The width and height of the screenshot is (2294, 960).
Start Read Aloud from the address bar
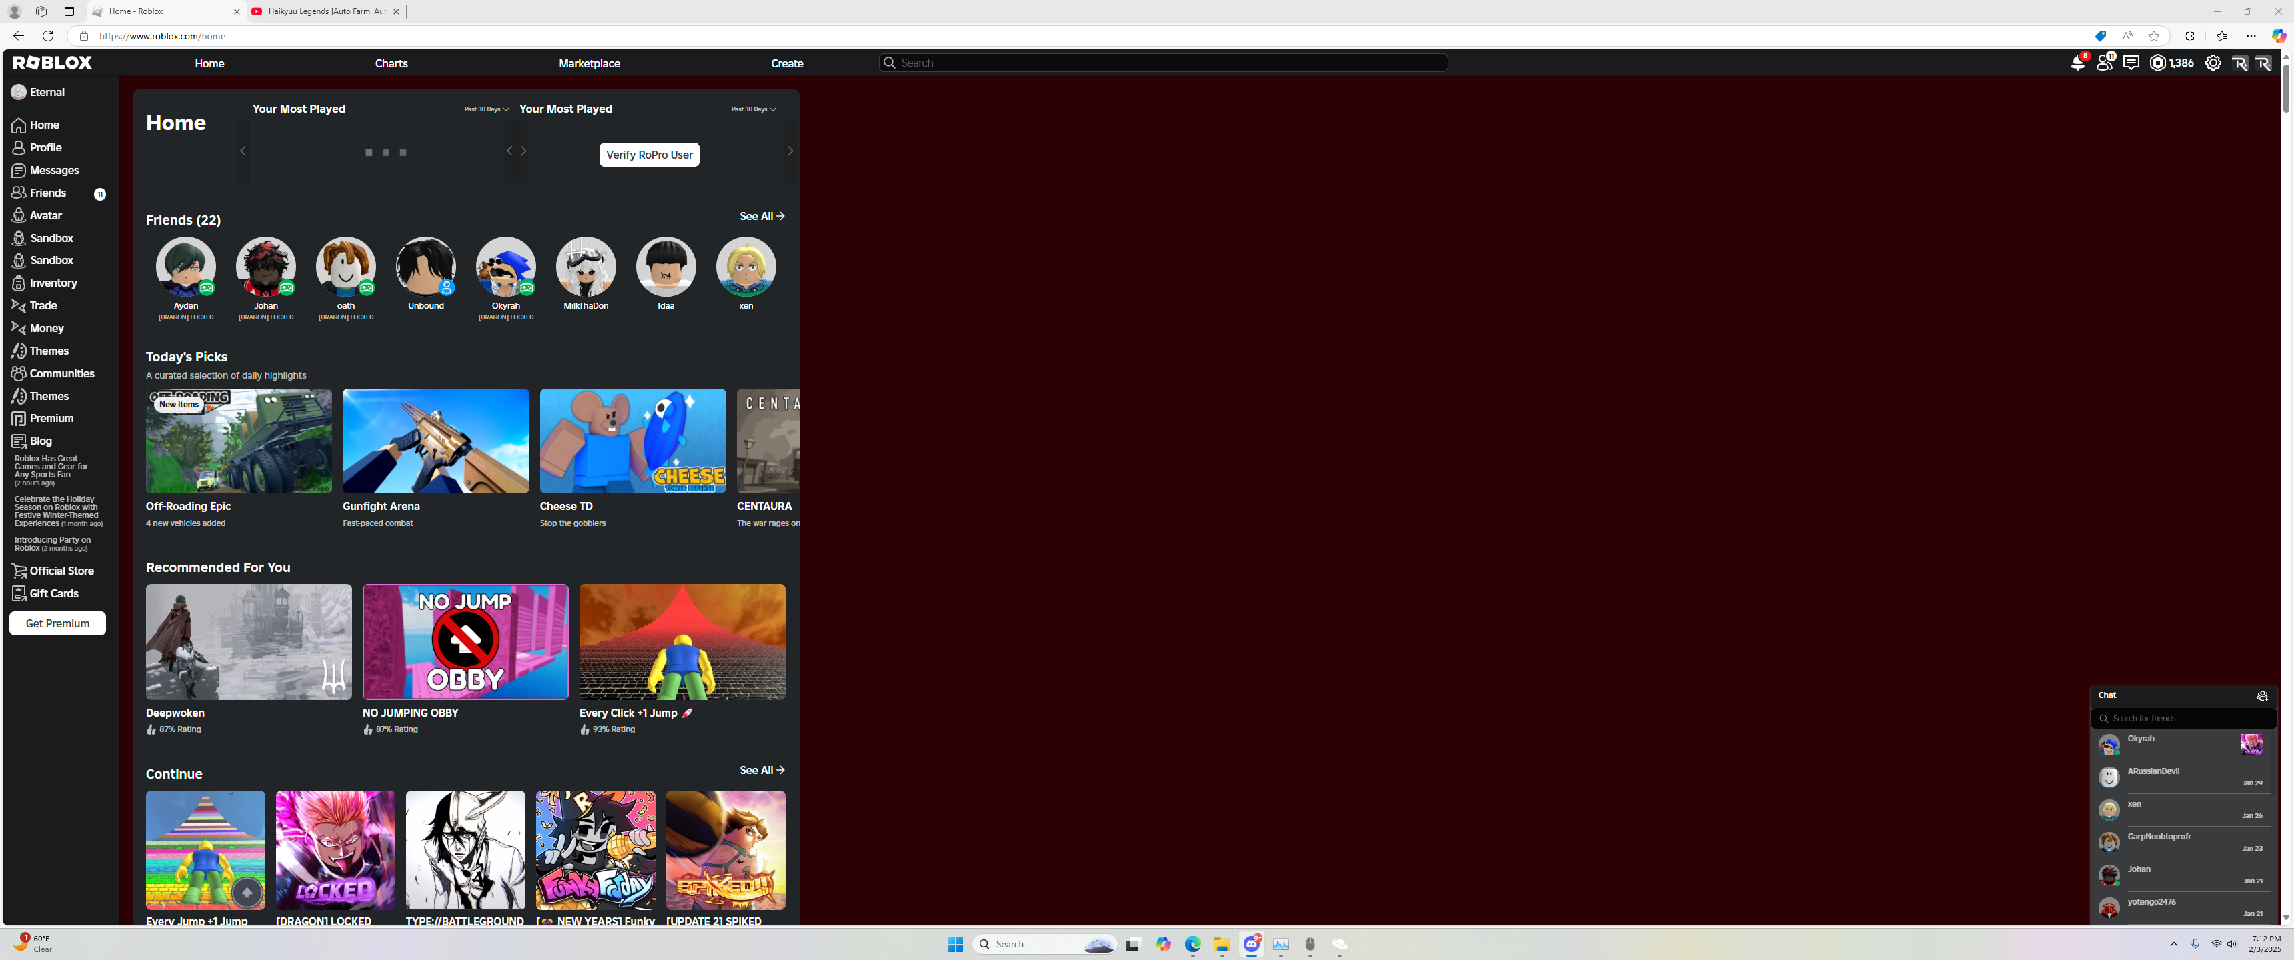click(2127, 35)
